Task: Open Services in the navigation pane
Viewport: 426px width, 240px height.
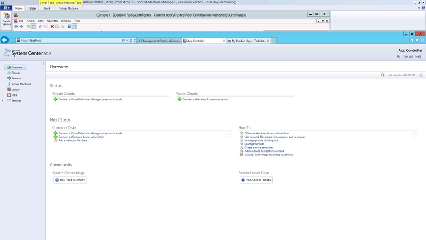Action: (14, 78)
